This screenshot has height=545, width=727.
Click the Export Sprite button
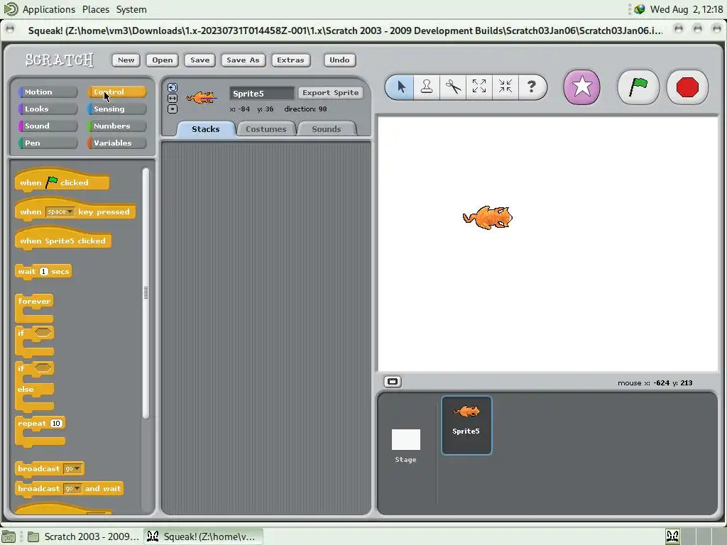[x=331, y=93]
